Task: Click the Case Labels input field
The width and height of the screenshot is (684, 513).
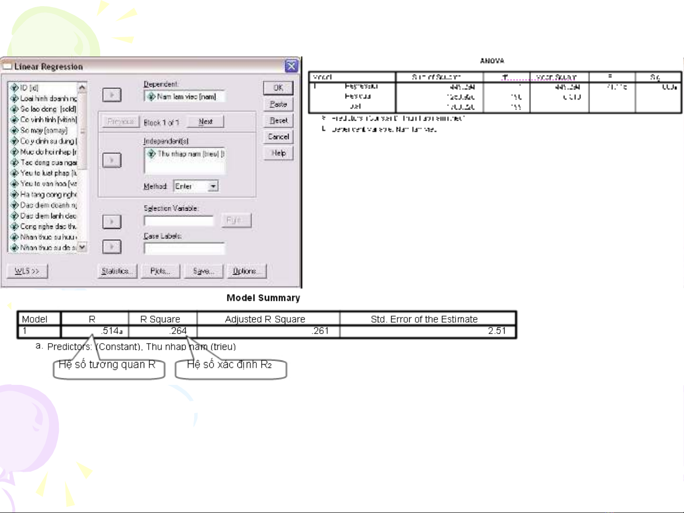Action: [184, 248]
